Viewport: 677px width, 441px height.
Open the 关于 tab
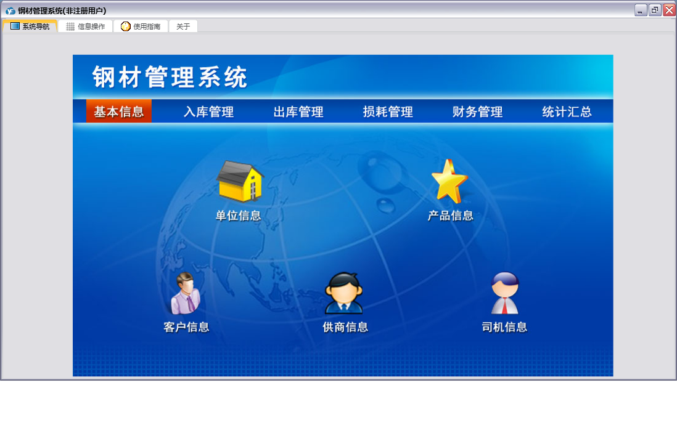click(x=183, y=26)
